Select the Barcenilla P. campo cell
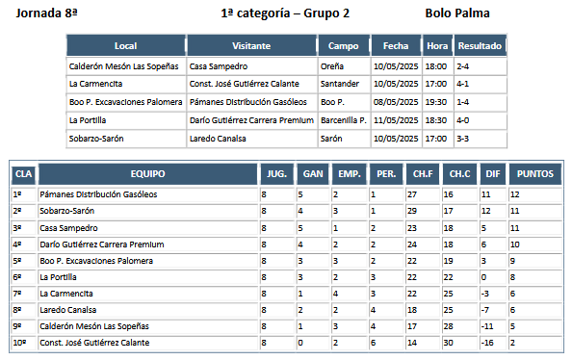Viewport: 572px width, 360px height. (344, 120)
